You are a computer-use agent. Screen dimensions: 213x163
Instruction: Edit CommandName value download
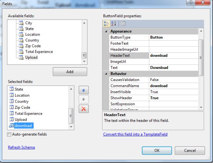point(174,86)
